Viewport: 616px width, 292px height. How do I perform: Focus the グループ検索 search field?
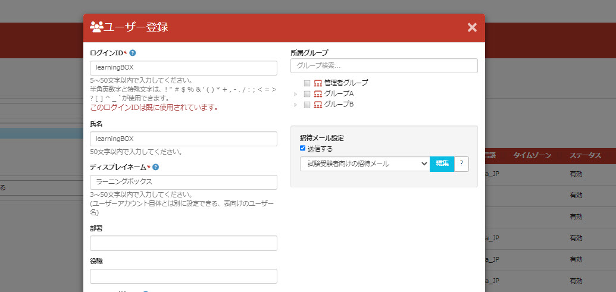pyautogui.click(x=384, y=65)
